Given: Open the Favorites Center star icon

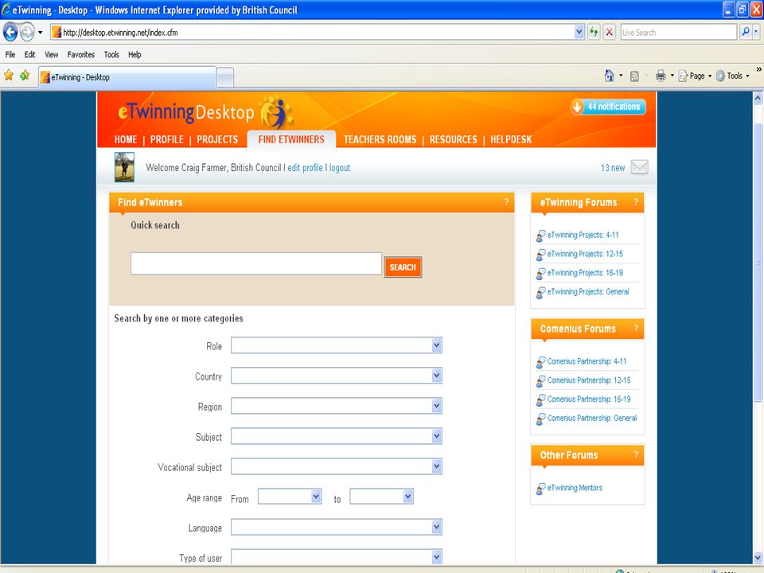Looking at the screenshot, I should [x=9, y=76].
